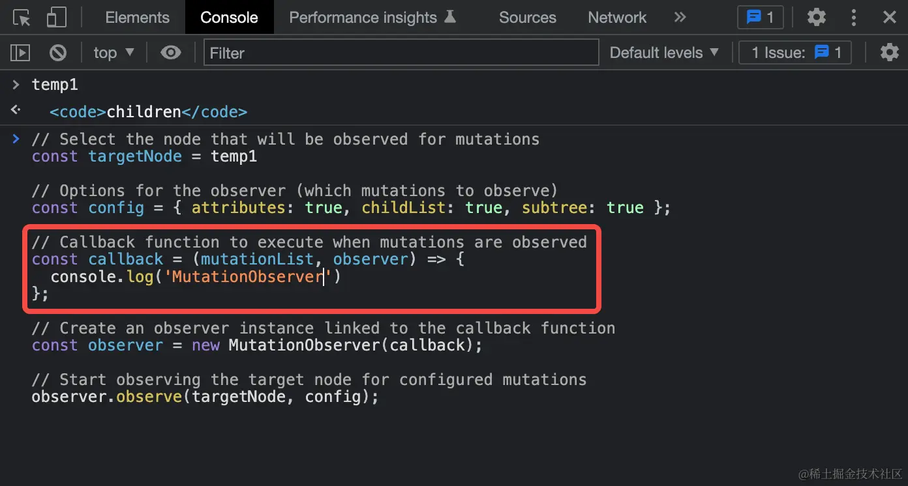Create live expression with the eye icon
Screen dimensions: 908x486
click(x=171, y=53)
